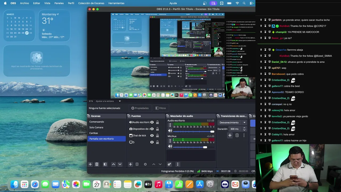This screenshot has width=341, height=192.
Task: Open Safari from the Dock
Action: 35,184
